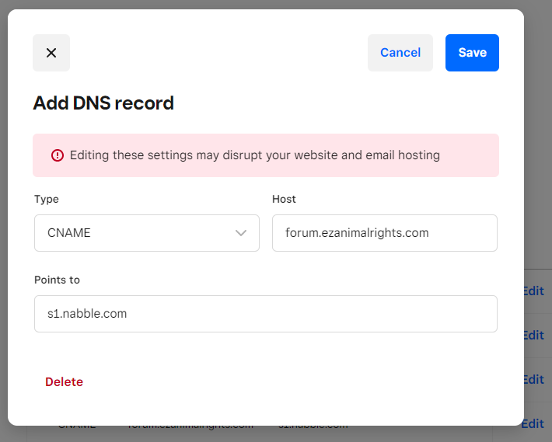The height and width of the screenshot is (442, 552).
Task: Close the dialog with the X icon
Action: coord(51,53)
